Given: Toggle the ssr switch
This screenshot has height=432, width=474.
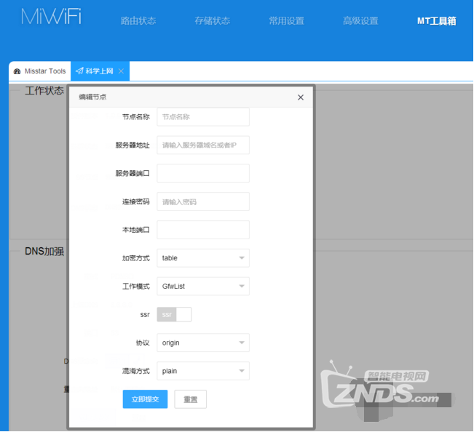Looking at the screenshot, I should pos(174,315).
